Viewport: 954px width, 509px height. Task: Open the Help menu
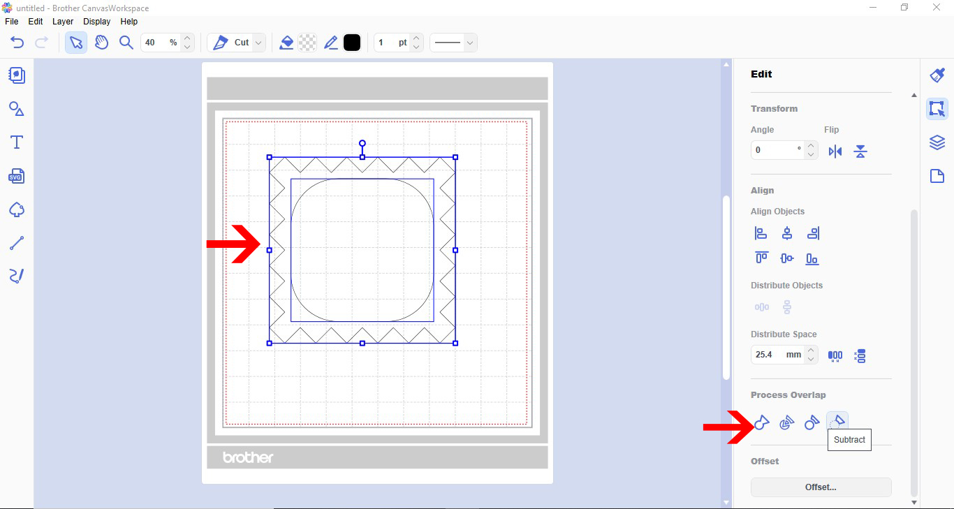click(129, 22)
